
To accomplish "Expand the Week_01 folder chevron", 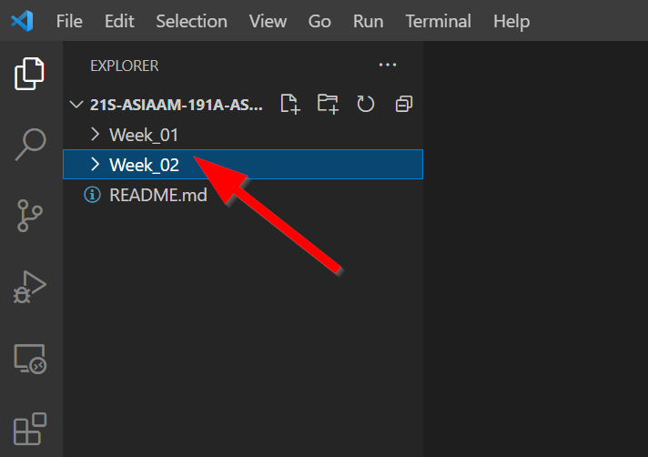I will 95,135.
